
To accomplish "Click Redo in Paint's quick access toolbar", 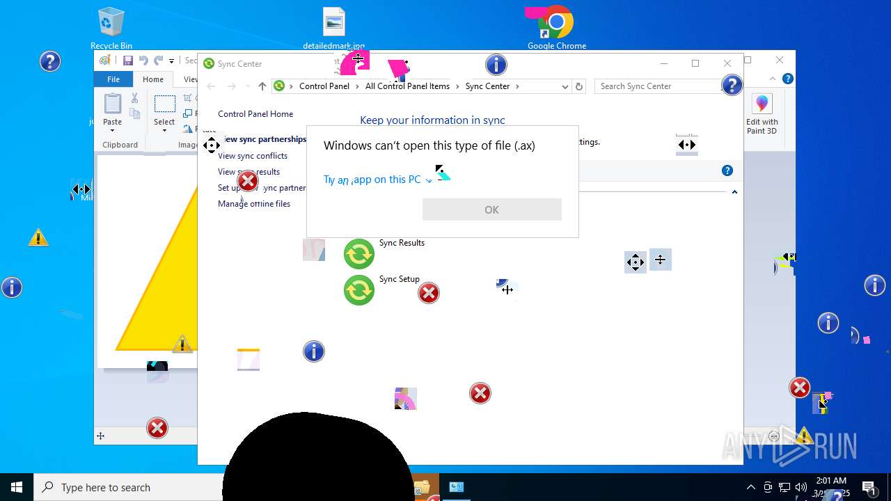I will [x=159, y=61].
